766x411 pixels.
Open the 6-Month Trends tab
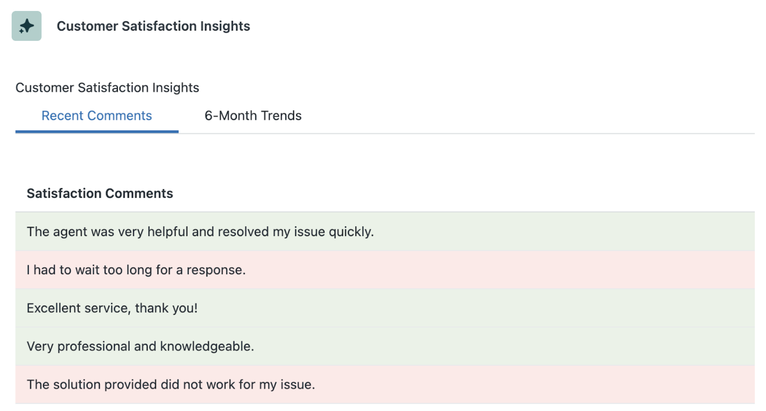point(253,116)
